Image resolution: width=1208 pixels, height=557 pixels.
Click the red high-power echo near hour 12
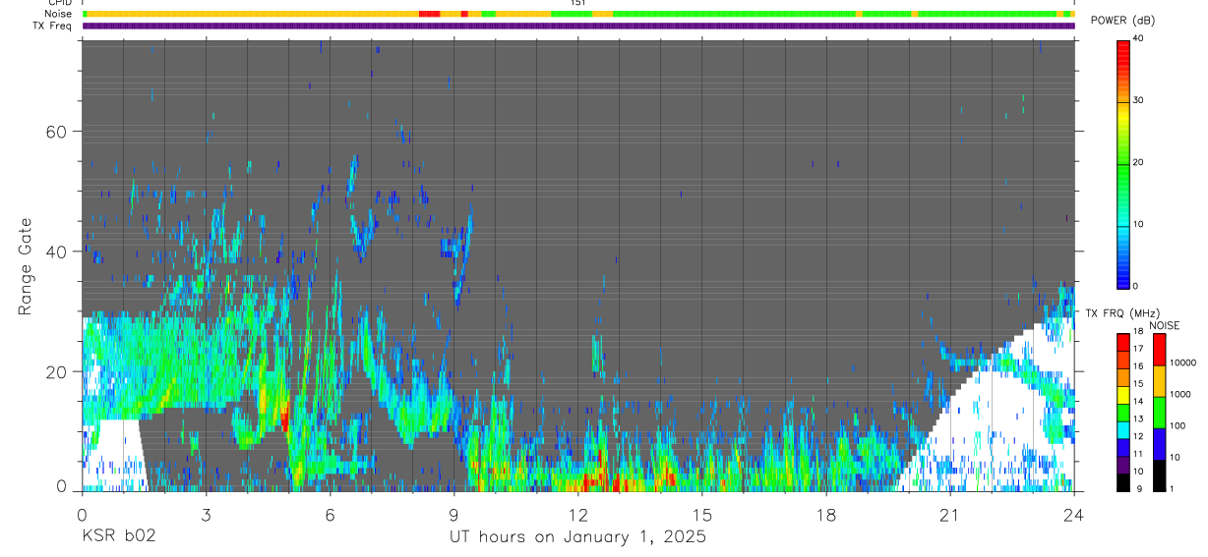[588, 482]
